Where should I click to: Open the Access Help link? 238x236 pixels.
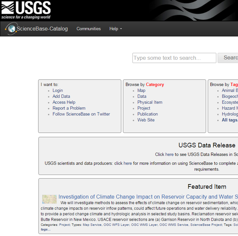pos(64,102)
